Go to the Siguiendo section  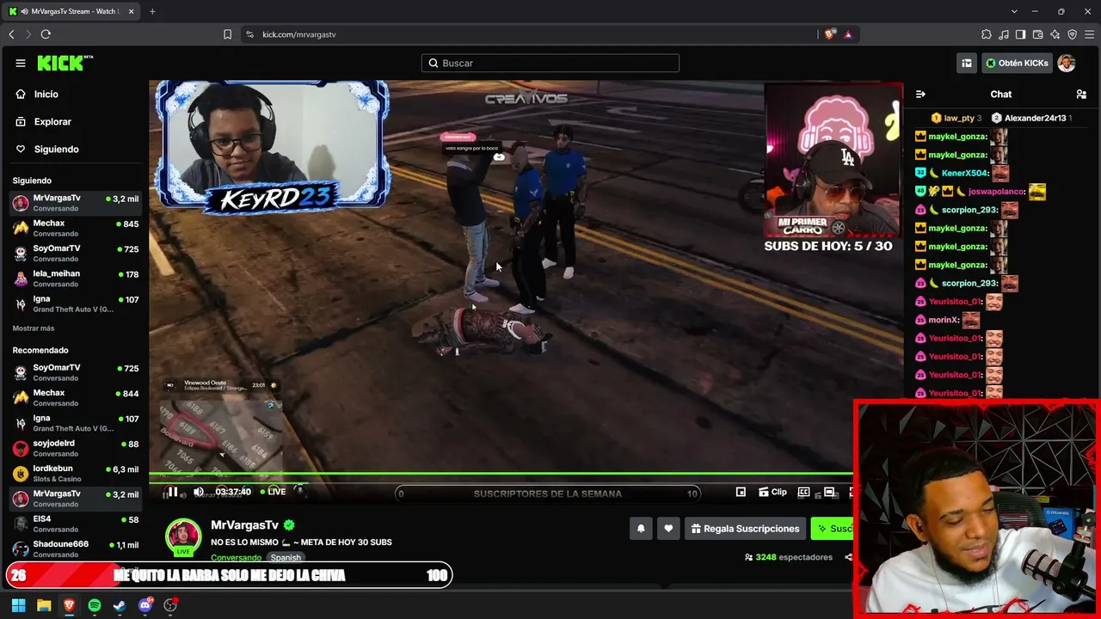pyautogui.click(x=56, y=150)
